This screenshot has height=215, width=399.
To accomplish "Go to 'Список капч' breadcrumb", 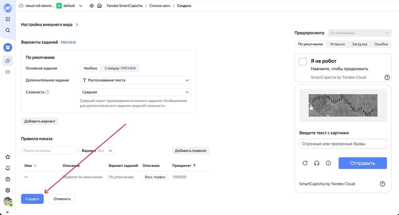I will click(160, 6).
